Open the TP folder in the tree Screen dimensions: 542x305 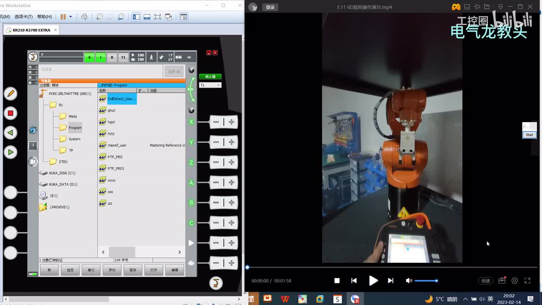coord(66,150)
